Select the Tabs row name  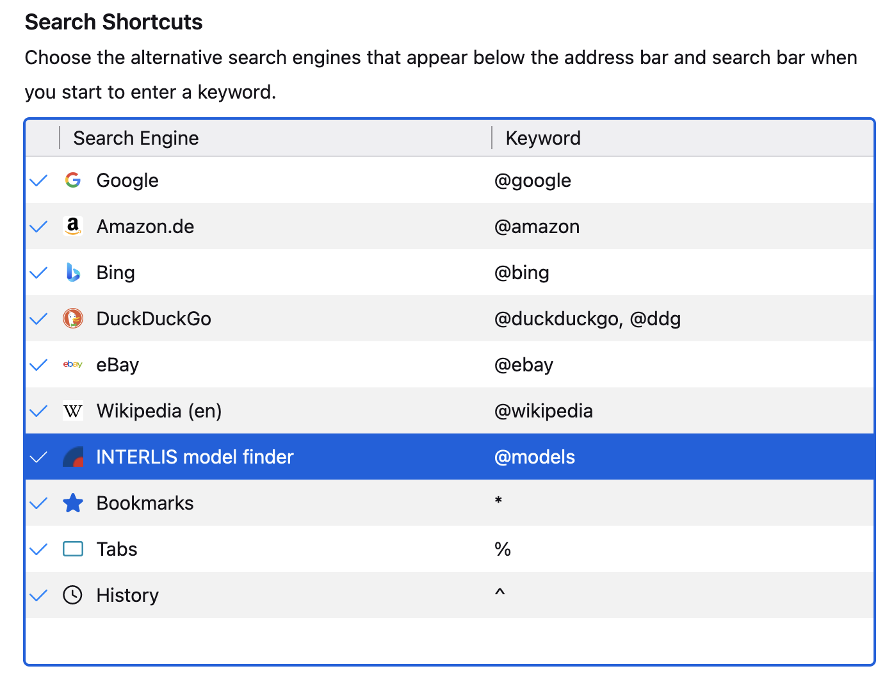117,549
